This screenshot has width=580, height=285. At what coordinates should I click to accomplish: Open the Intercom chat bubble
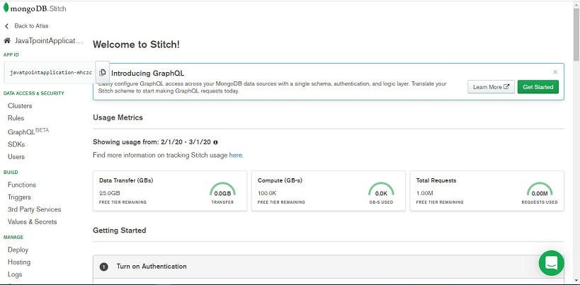point(551,263)
